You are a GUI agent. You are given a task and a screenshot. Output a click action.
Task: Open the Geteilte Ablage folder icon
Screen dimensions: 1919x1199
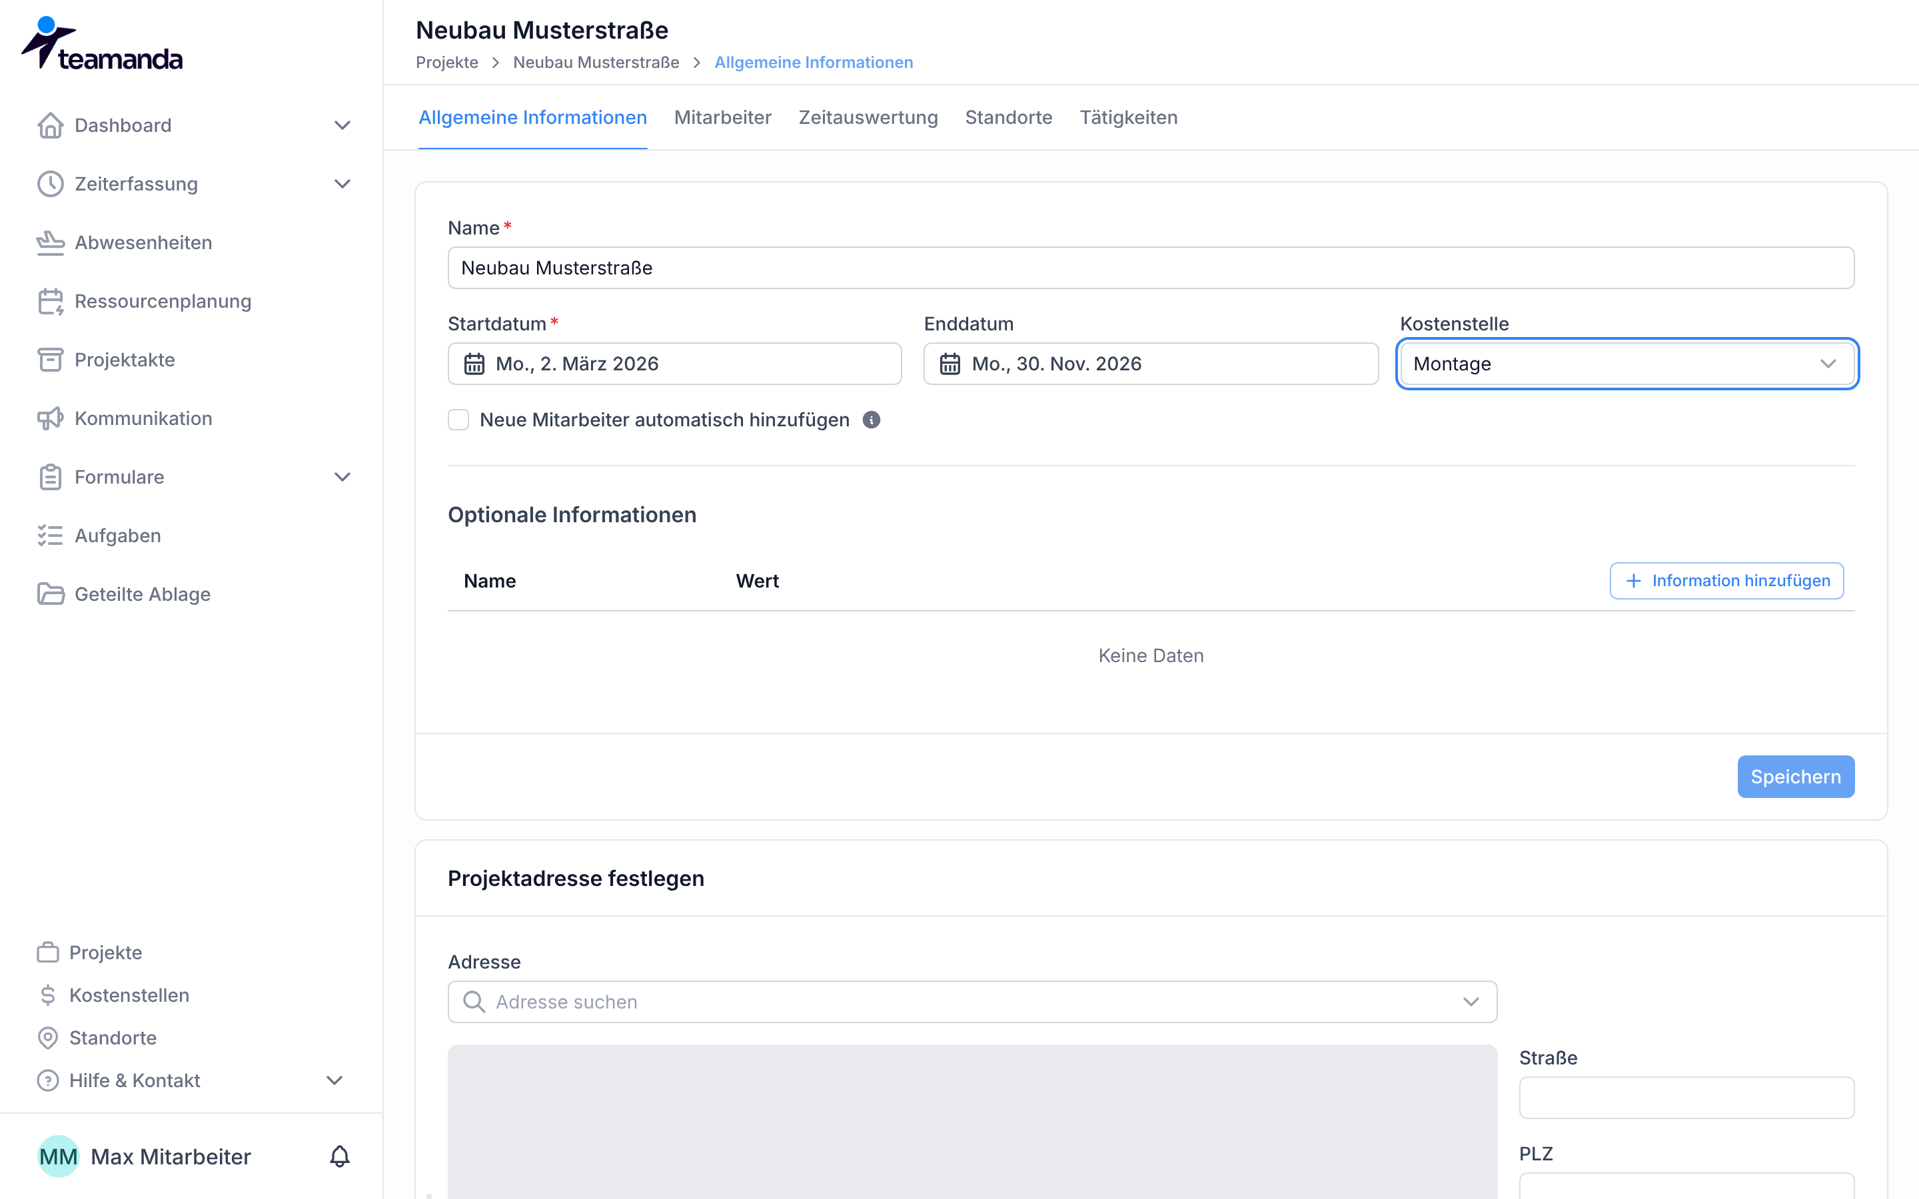point(50,594)
